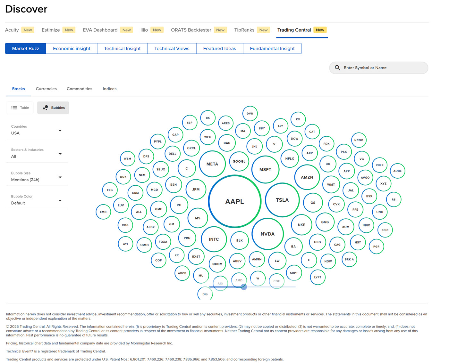The height and width of the screenshot is (363, 449).
Task: Click the UNH bubble
Action: click(380, 212)
